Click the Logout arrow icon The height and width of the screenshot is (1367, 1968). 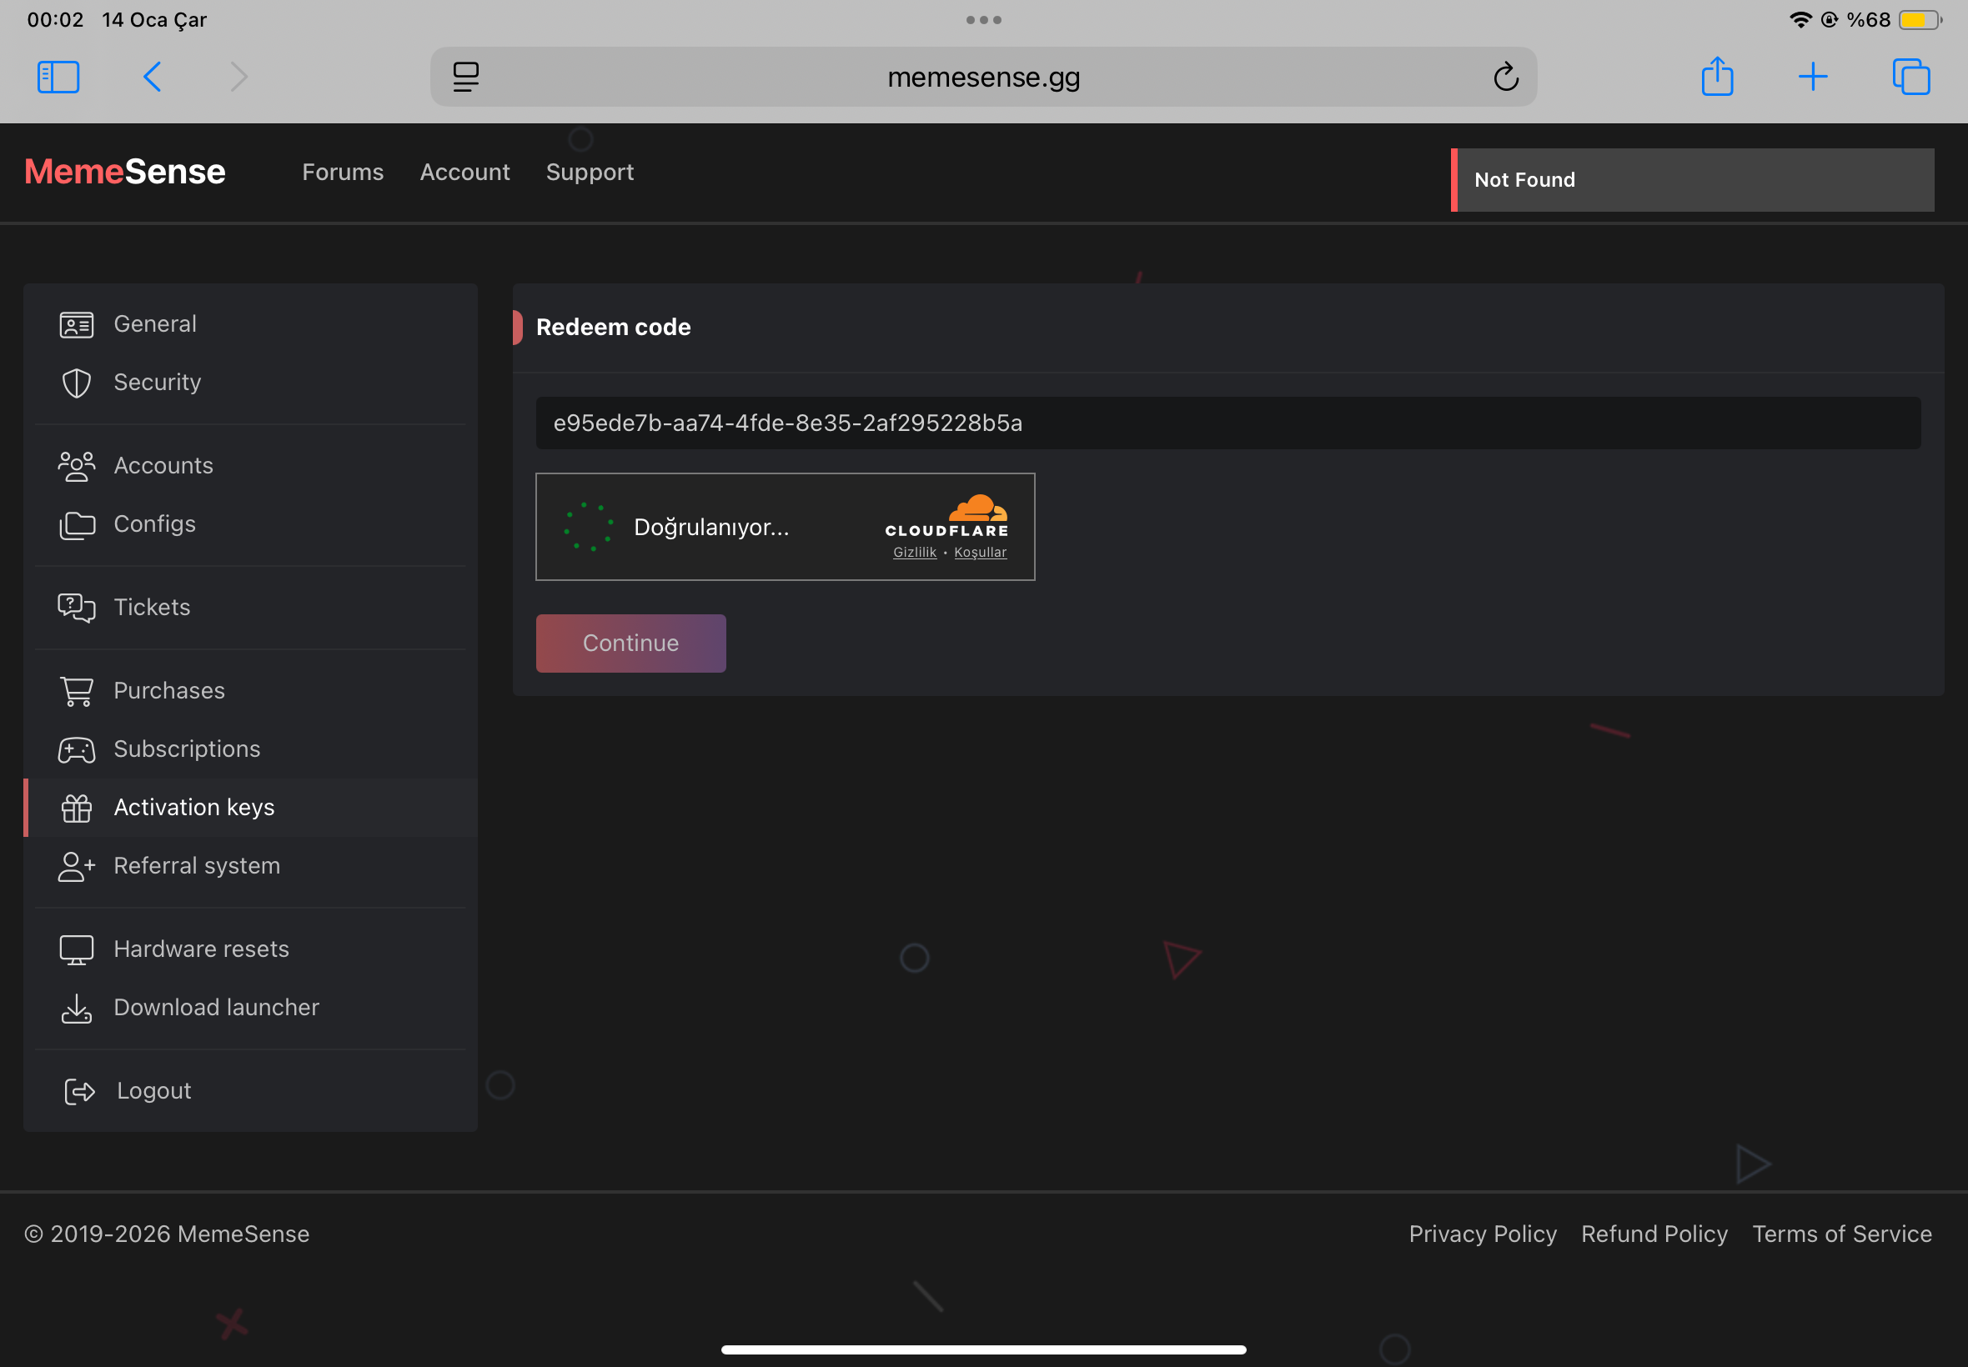click(80, 1091)
